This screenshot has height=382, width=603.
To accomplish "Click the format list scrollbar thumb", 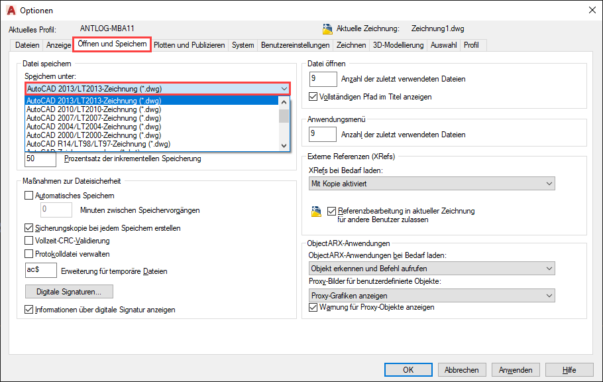I will (284, 115).
